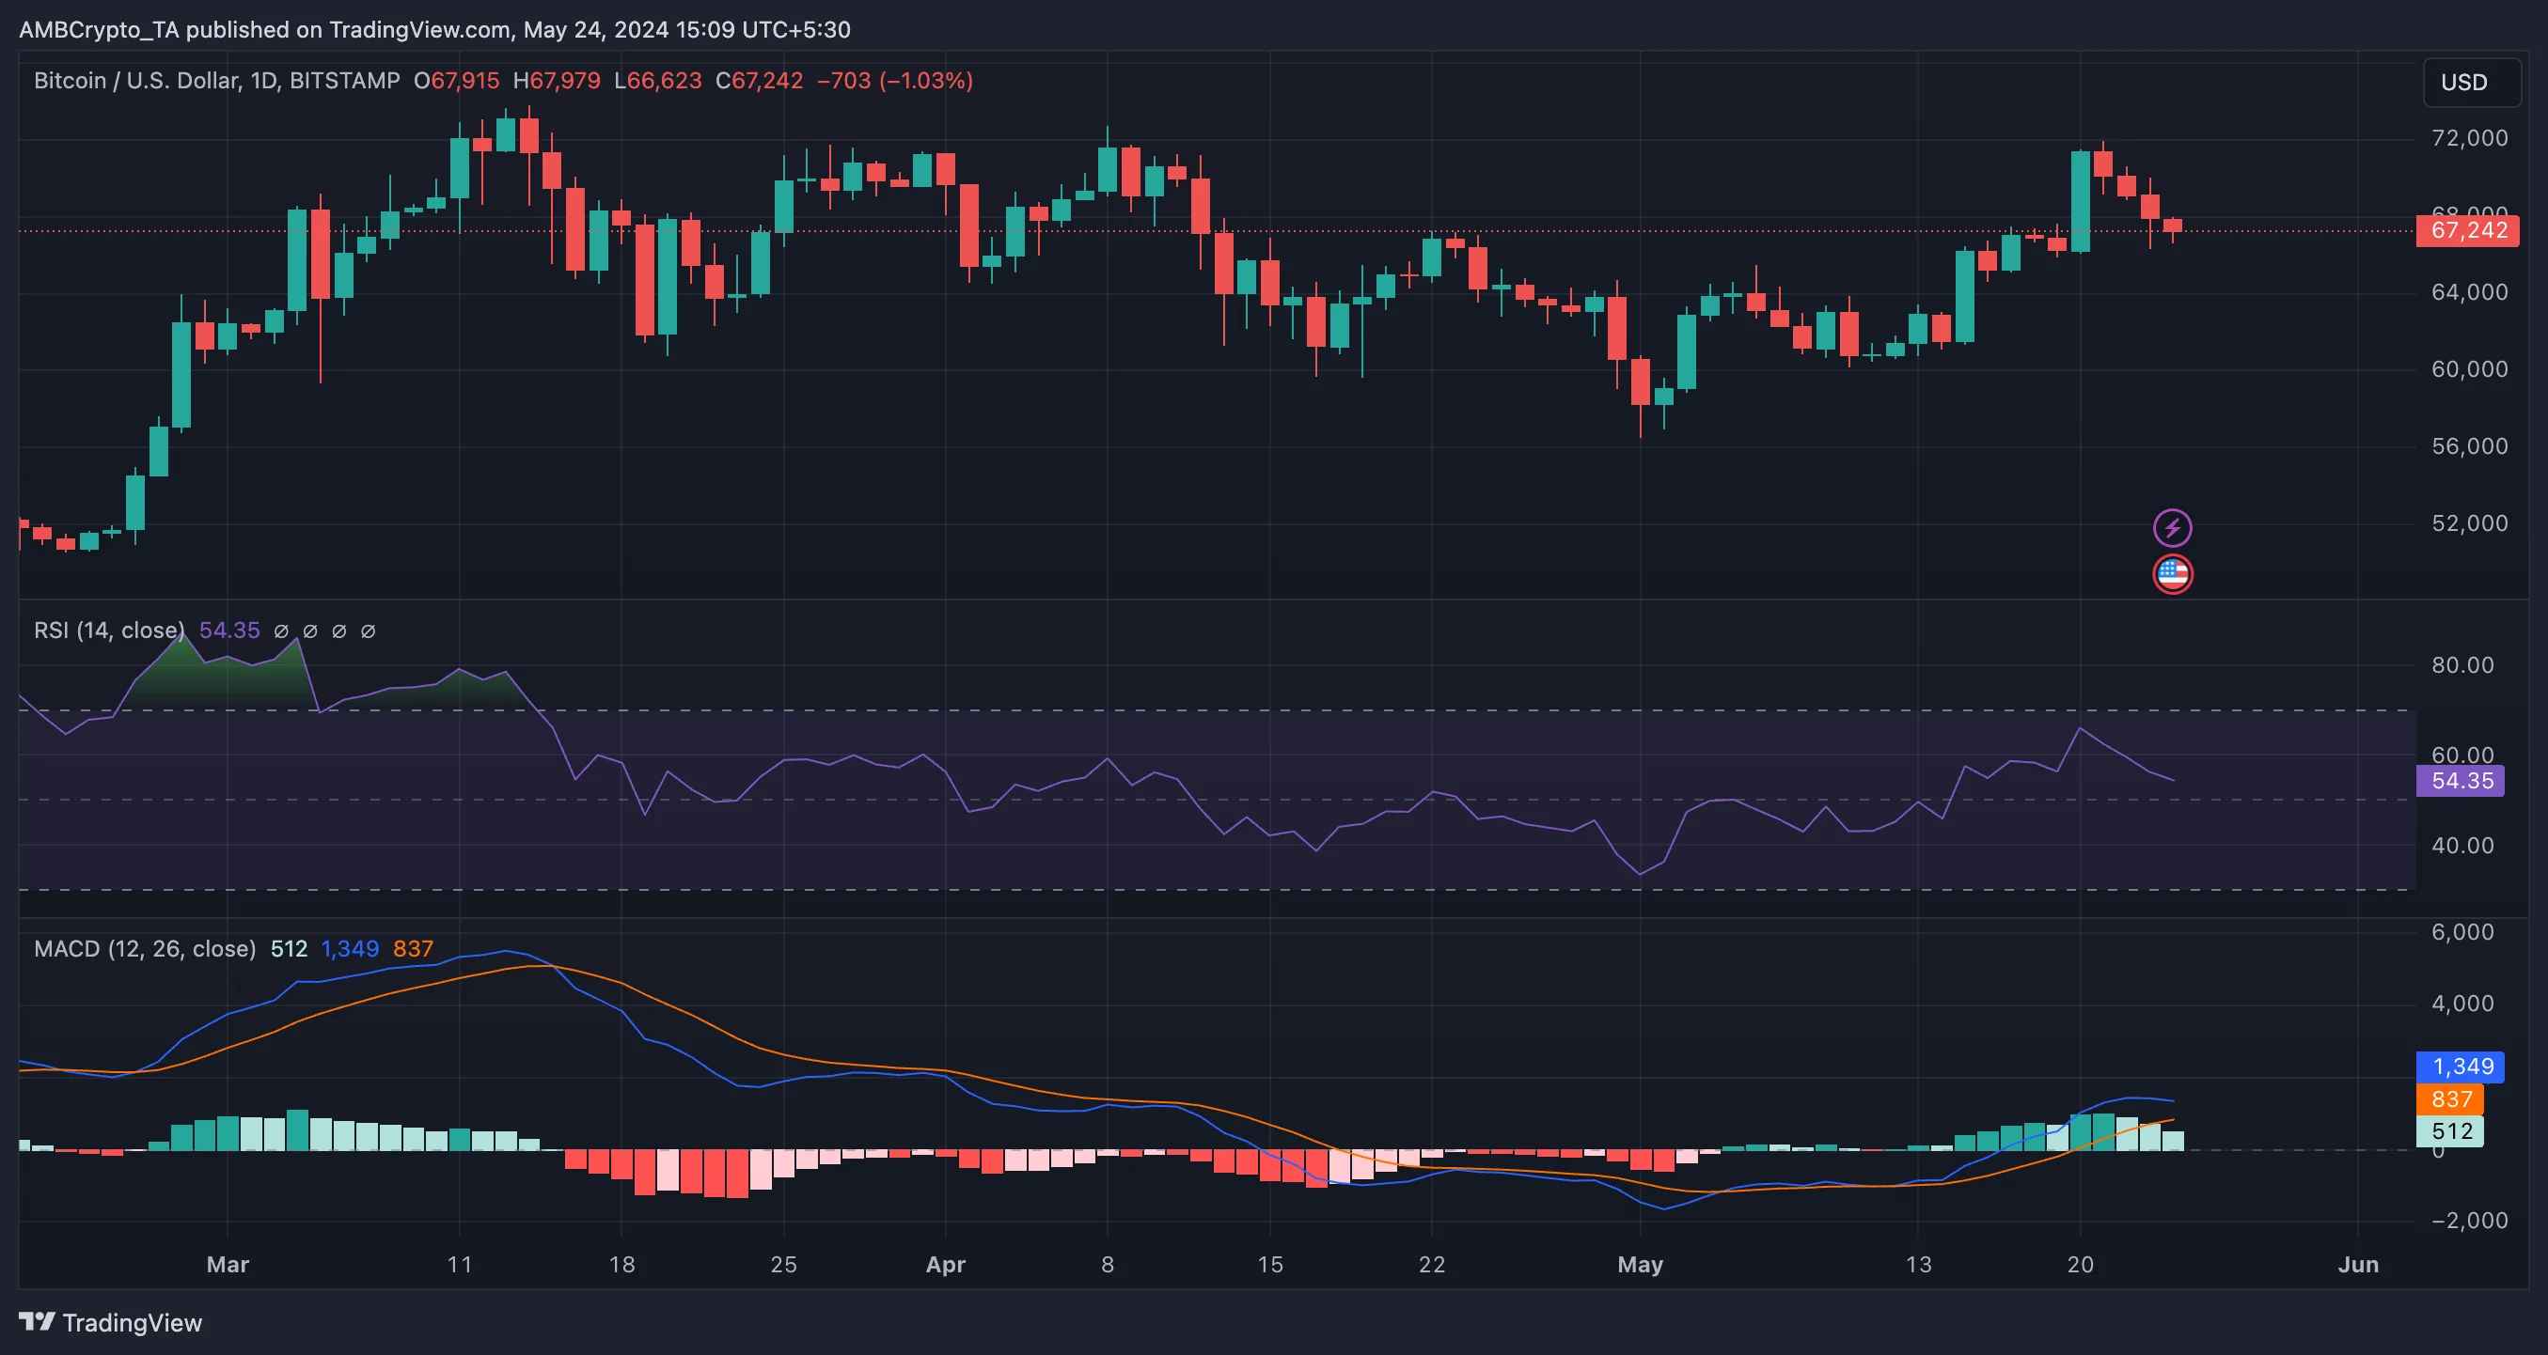Viewport: 2548px width, 1355px height.
Task: Click the 64,000 price axis label
Action: coord(2470,292)
